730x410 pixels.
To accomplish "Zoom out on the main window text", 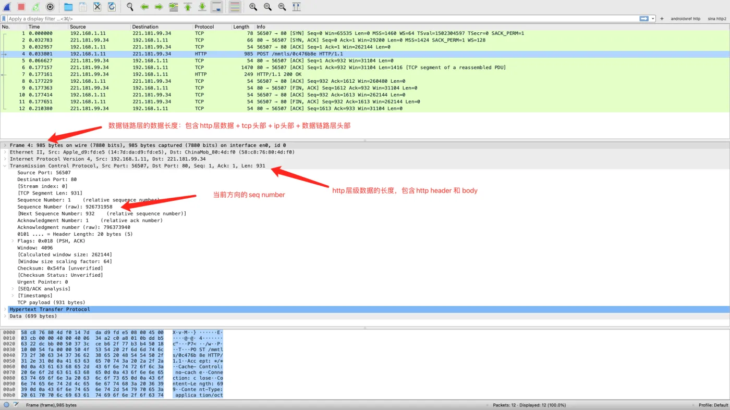I will point(267,7).
